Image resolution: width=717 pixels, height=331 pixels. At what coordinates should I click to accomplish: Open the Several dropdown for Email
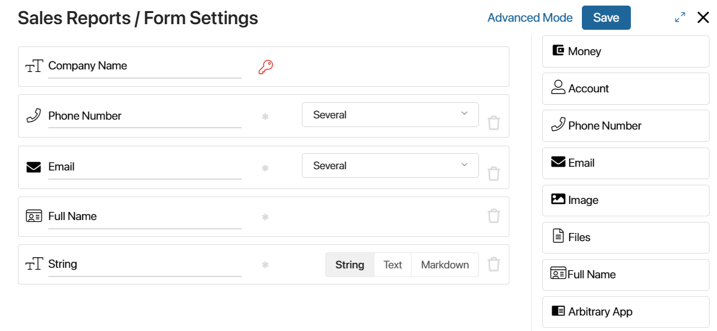click(x=390, y=165)
